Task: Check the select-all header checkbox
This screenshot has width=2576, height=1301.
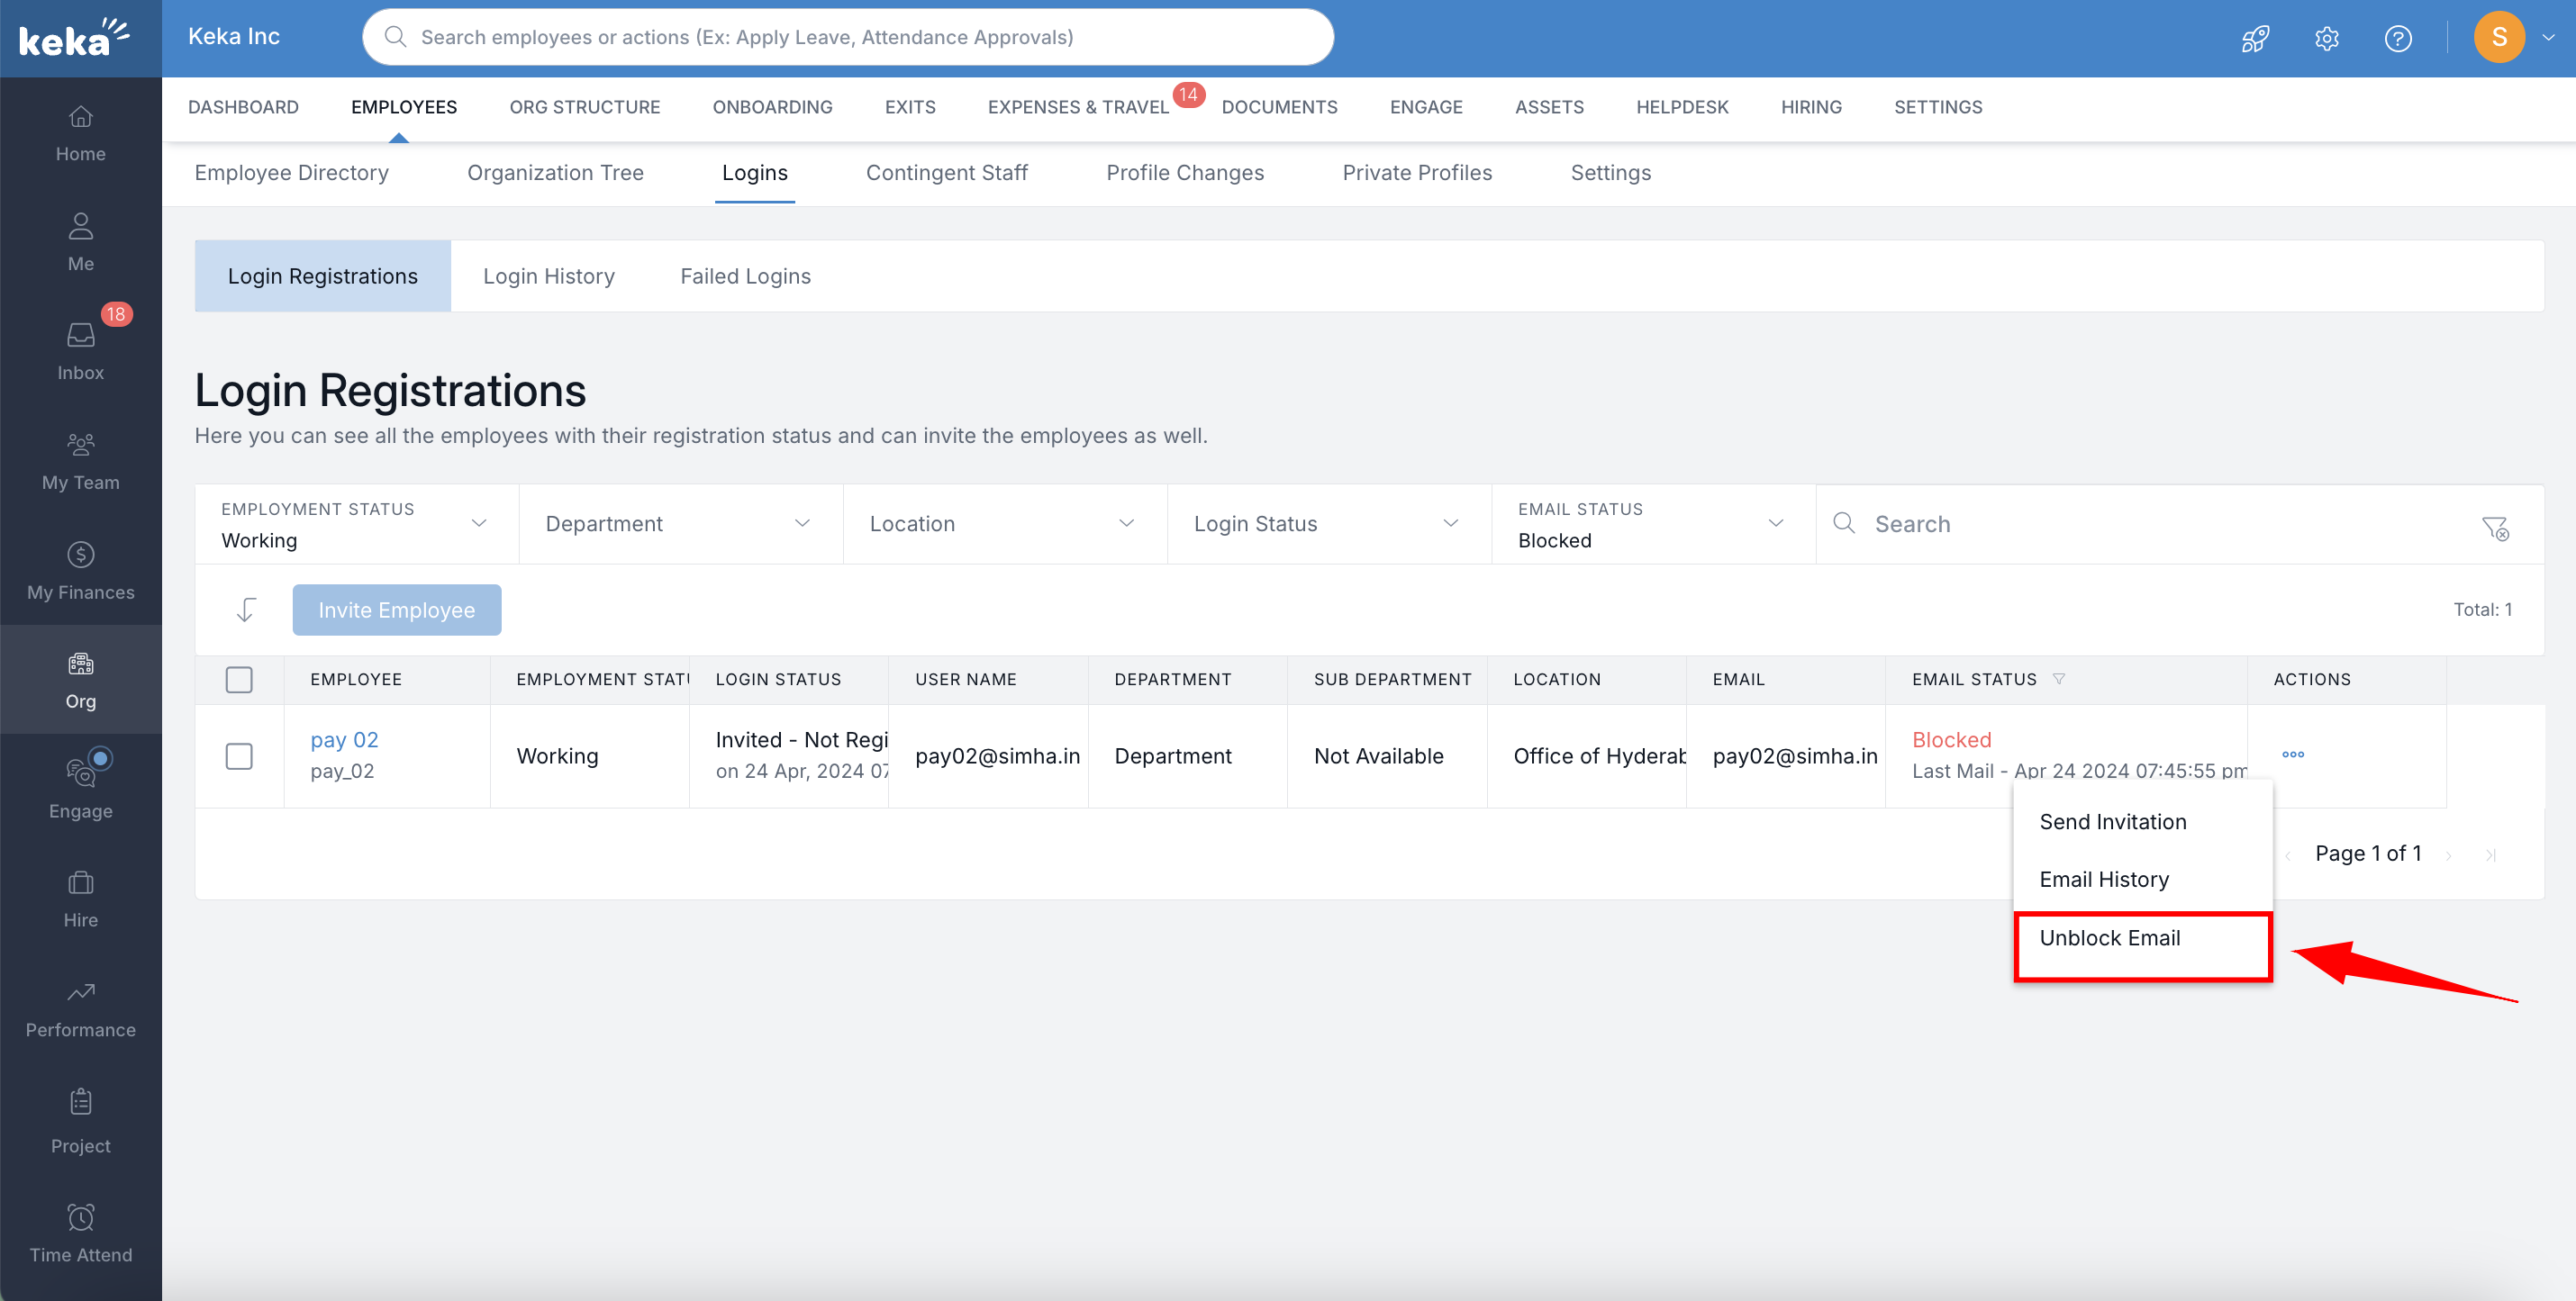Action: [239, 680]
